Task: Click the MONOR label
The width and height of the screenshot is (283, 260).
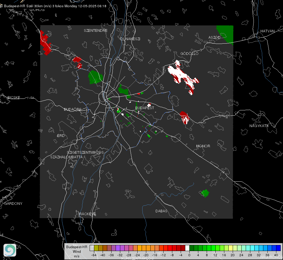Action: click(203, 146)
